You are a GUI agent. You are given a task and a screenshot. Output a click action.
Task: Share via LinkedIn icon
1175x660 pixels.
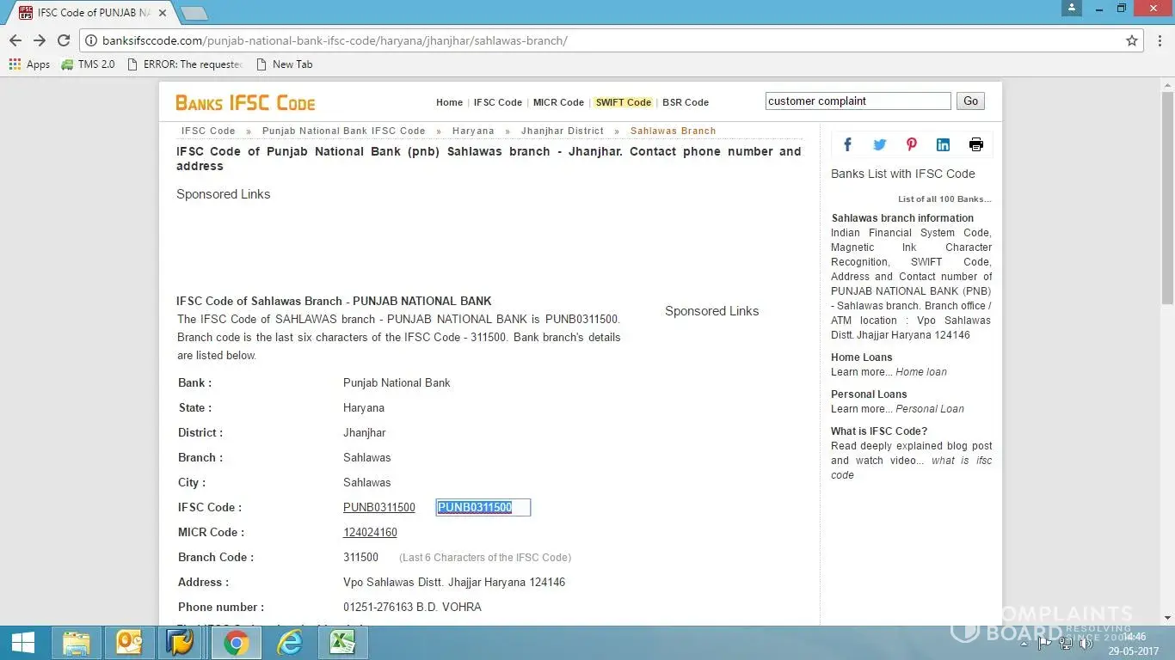click(943, 144)
